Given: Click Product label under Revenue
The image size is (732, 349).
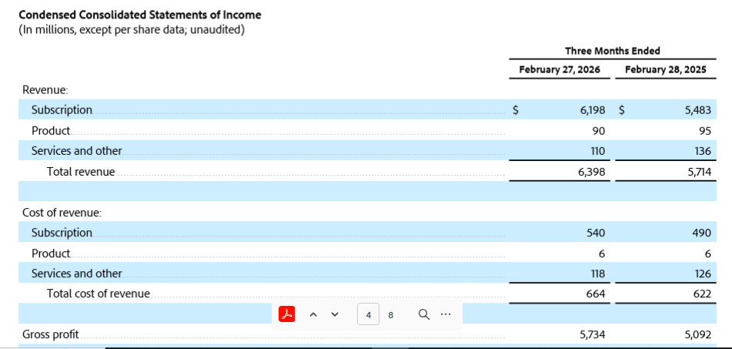Looking at the screenshot, I should [x=51, y=131].
